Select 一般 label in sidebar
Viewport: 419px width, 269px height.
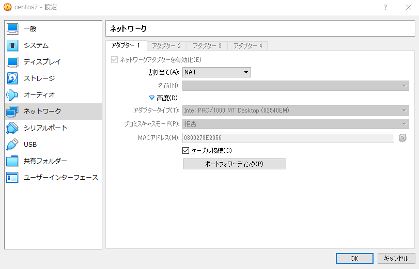pyautogui.click(x=30, y=29)
